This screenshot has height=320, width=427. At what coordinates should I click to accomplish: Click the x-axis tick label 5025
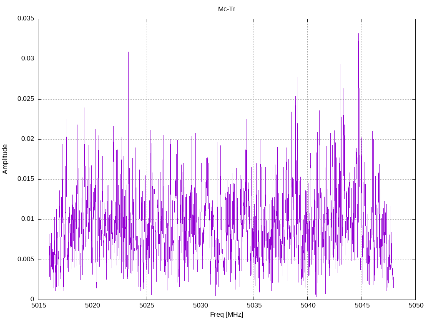(x=146, y=305)
